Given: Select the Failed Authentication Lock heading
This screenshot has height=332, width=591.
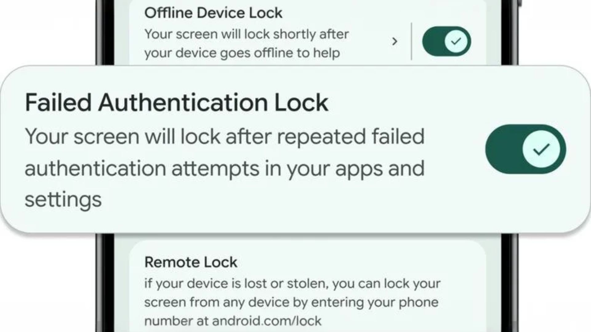Looking at the screenshot, I should point(176,102).
